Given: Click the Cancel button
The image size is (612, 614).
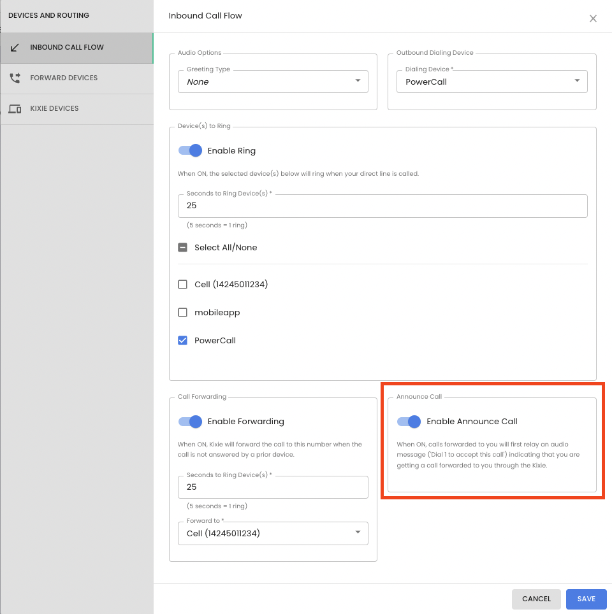Looking at the screenshot, I should (536, 599).
